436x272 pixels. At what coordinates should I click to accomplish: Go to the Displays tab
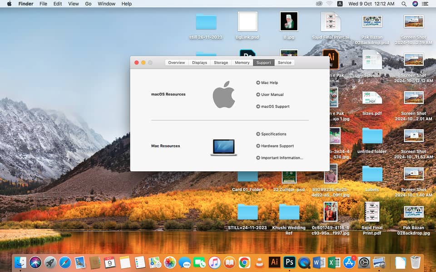(x=199, y=63)
